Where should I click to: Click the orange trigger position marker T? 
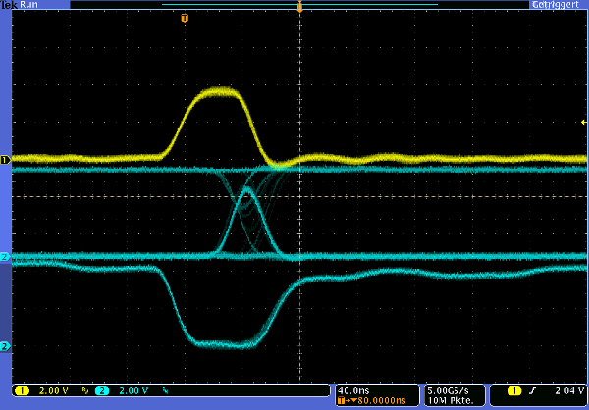[x=185, y=18]
